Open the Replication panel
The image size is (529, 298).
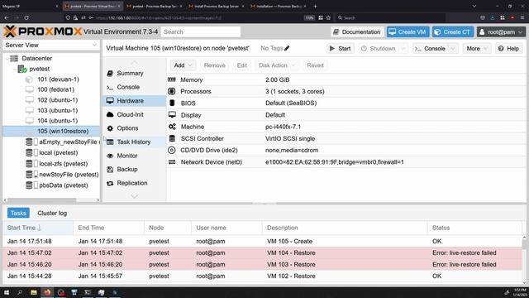[132, 183]
